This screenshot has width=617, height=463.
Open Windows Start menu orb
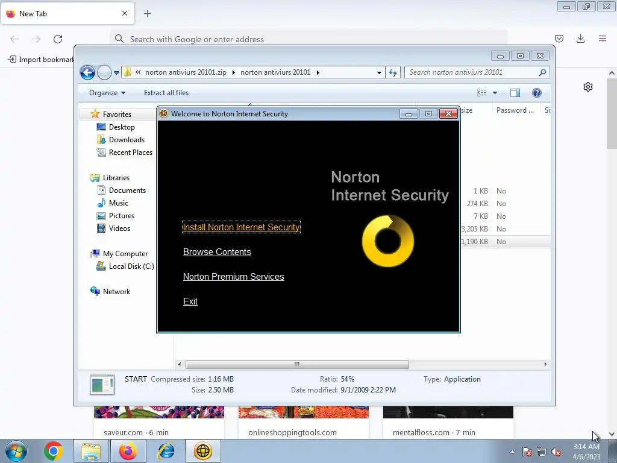16,451
